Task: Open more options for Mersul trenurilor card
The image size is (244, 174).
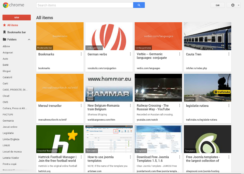Action: (x=81, y=105)
